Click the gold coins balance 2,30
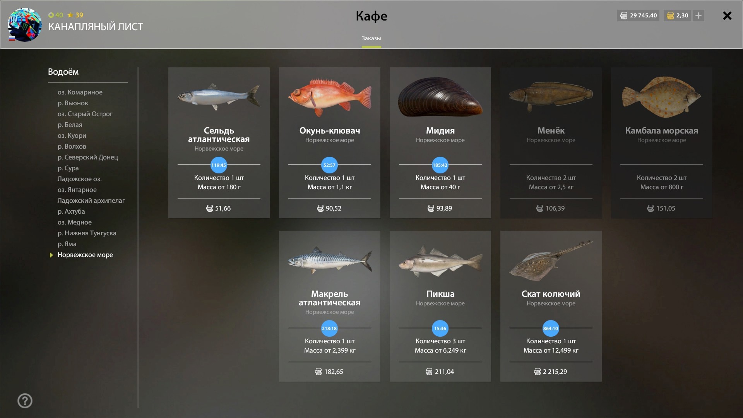743x418 pixels. 677,15
